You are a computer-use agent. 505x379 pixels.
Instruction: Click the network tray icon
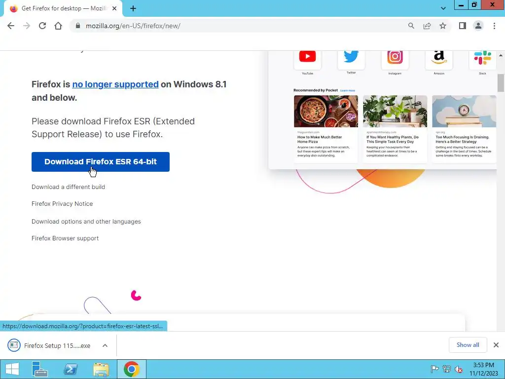click(447, 369)
